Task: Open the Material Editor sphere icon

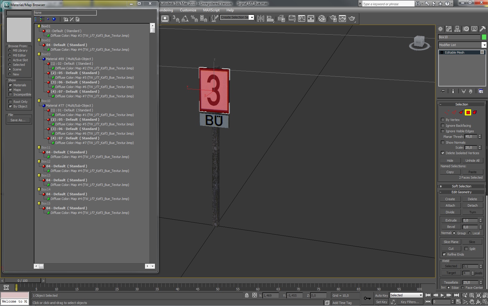Action: (322, 19)
